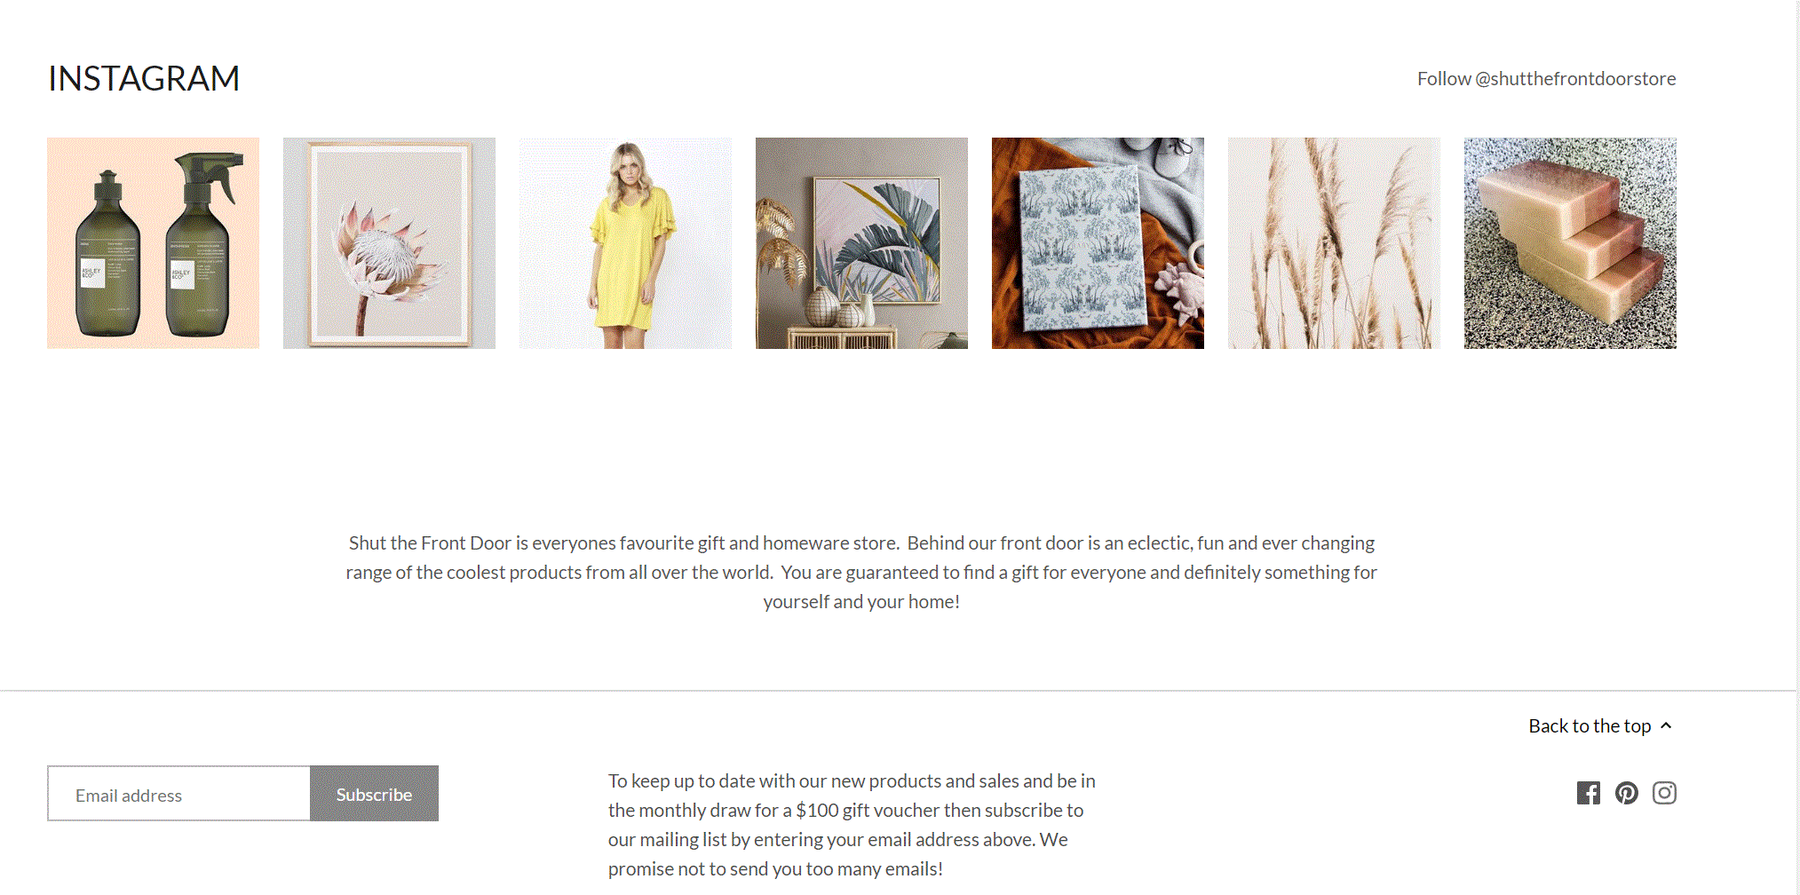Open the yellow dress model Instagram post
This screenshot has height=895, width=1800.
[625, 243]
